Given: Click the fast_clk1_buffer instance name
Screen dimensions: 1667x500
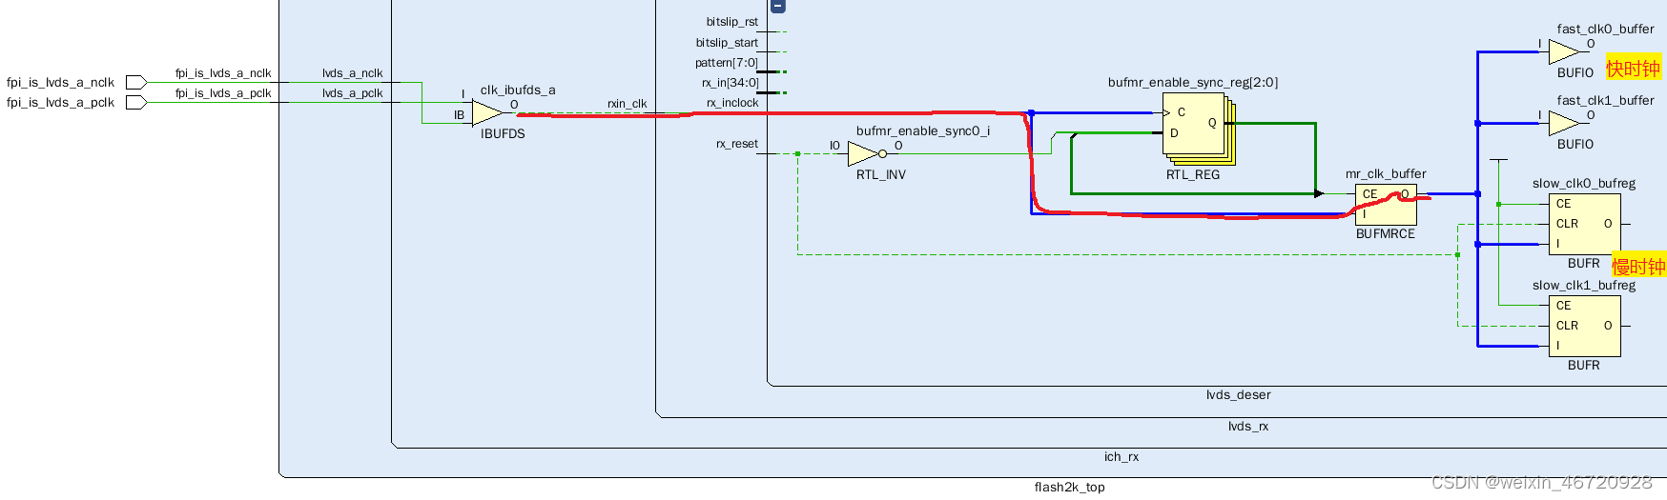Looking at the screenshot, I should [x=1606, y=101].
